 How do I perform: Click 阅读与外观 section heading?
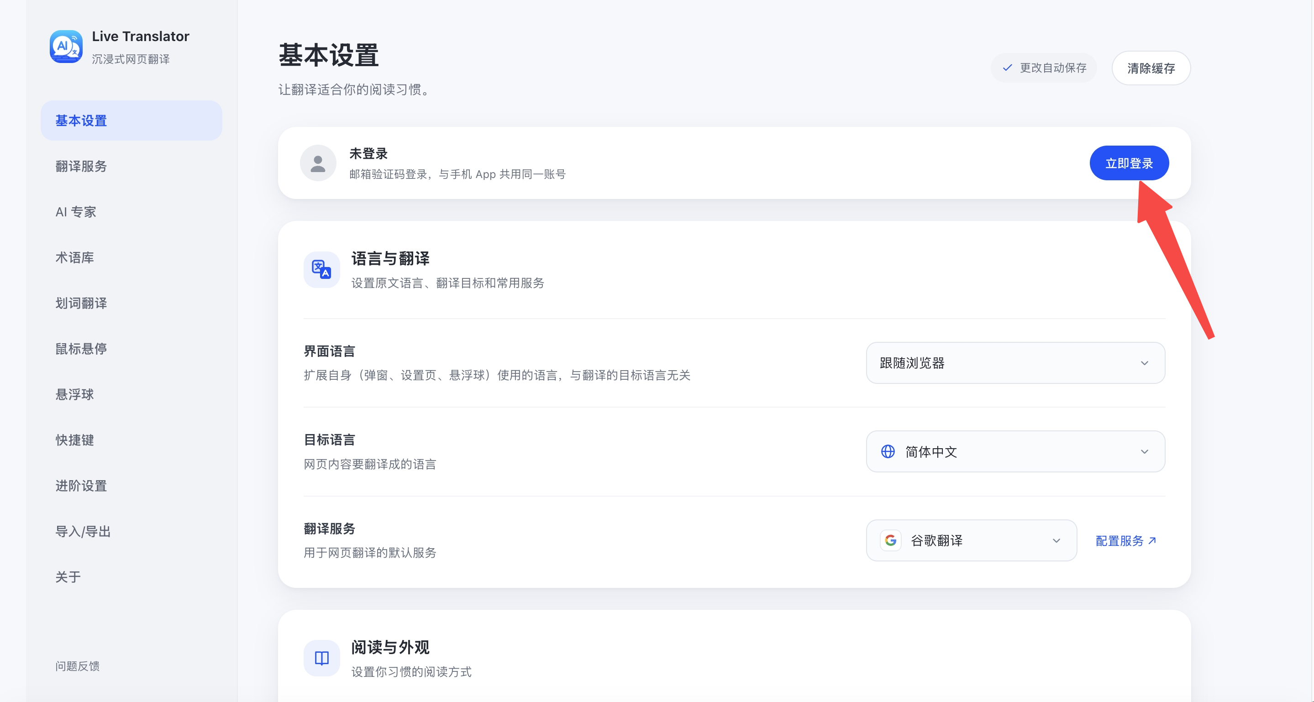tap(390, 647)
